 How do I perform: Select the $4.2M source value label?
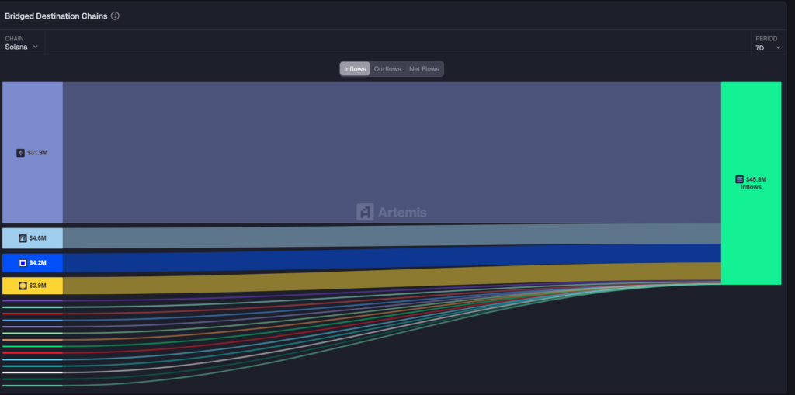tap(37, 262)
